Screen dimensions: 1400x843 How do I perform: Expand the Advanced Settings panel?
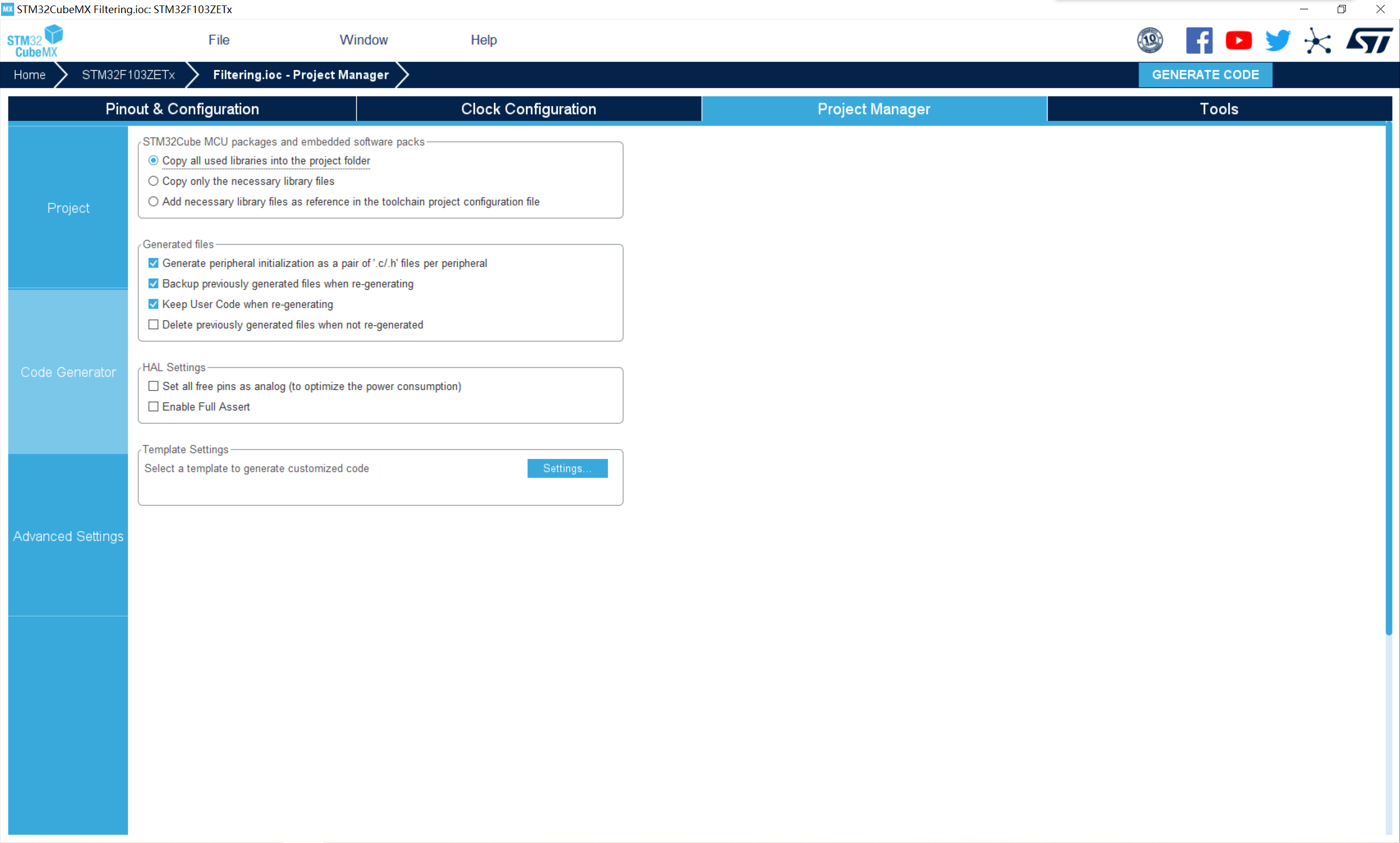68,536
